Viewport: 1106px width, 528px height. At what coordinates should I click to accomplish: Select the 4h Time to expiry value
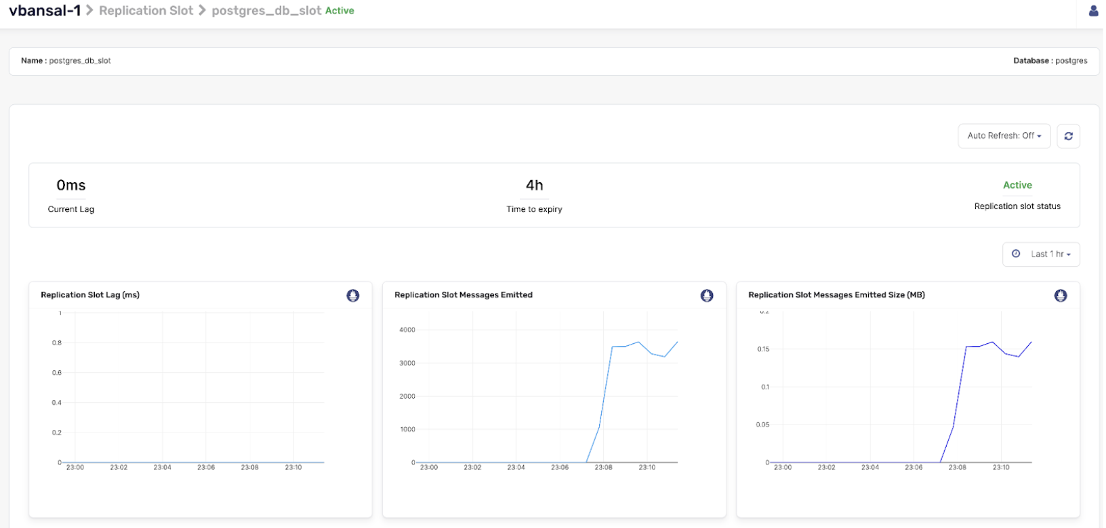(534, 185)
